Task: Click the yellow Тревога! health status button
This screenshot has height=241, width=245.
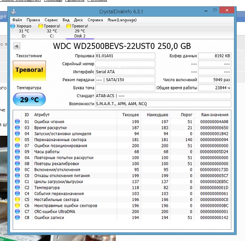Action: click(x=29, y=71)
